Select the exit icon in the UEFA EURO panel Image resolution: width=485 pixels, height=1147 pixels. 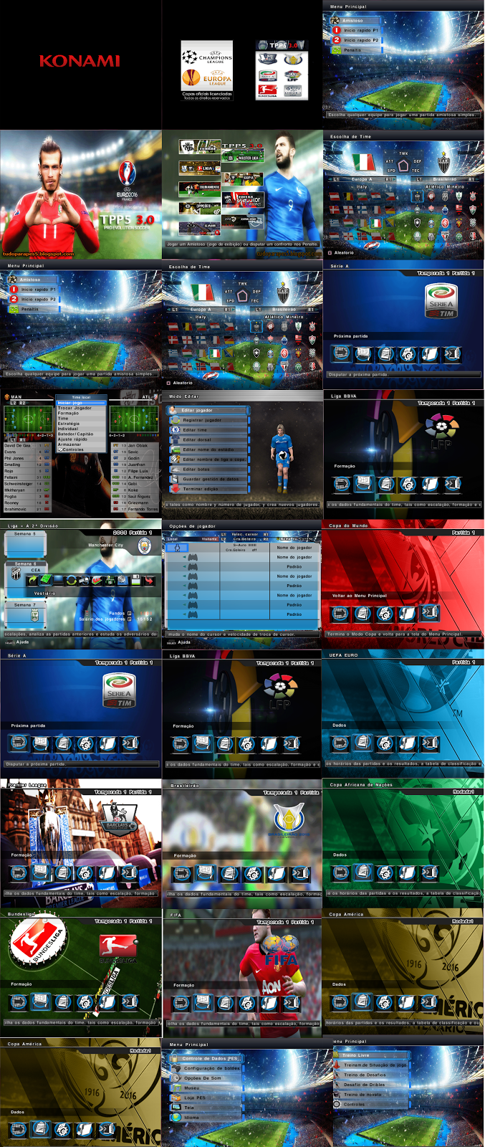coord(430,743)
